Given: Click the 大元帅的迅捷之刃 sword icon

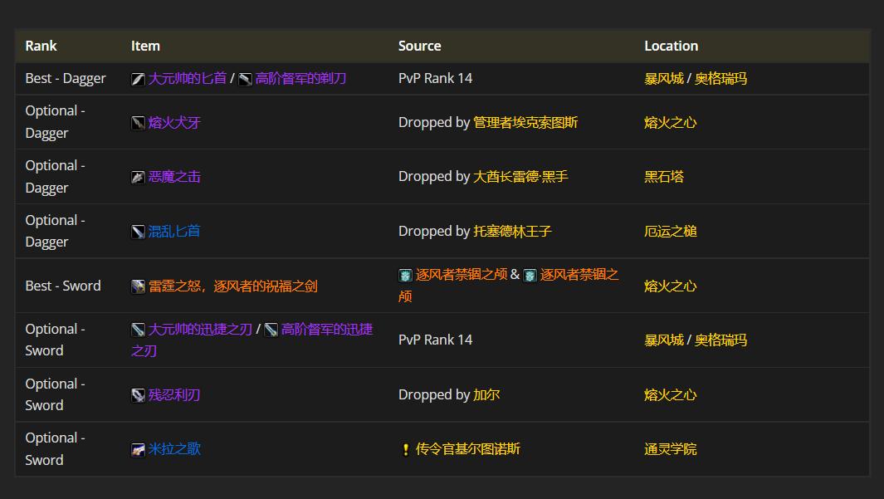Looking at the screenshot, I should coord(138,330).
